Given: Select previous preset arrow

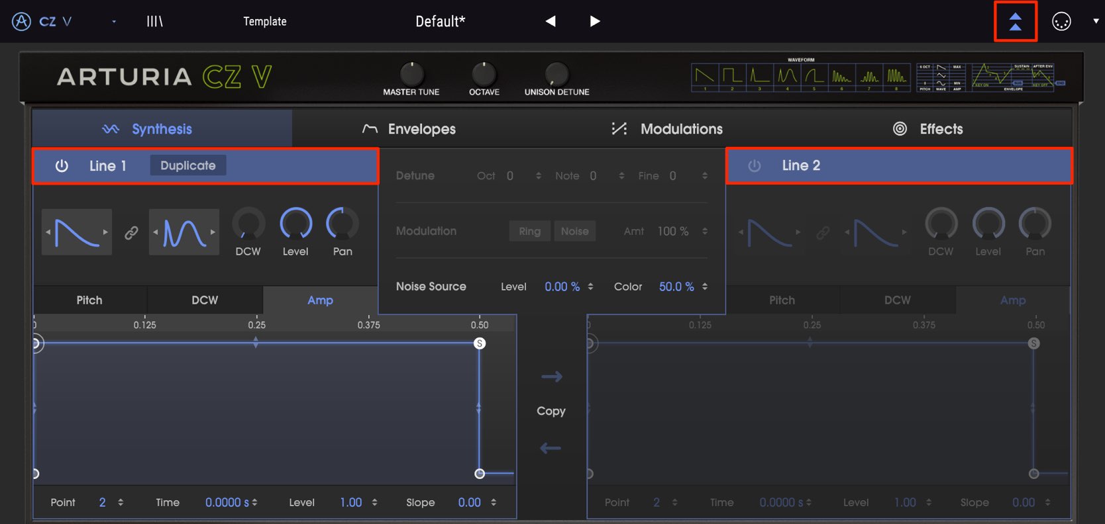Looking at the screenshot, I should tap(551, 21).
